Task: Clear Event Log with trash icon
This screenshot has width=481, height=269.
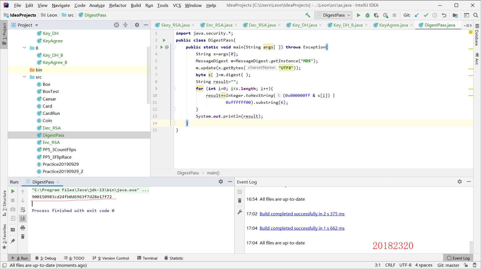Action: [240, 201]
